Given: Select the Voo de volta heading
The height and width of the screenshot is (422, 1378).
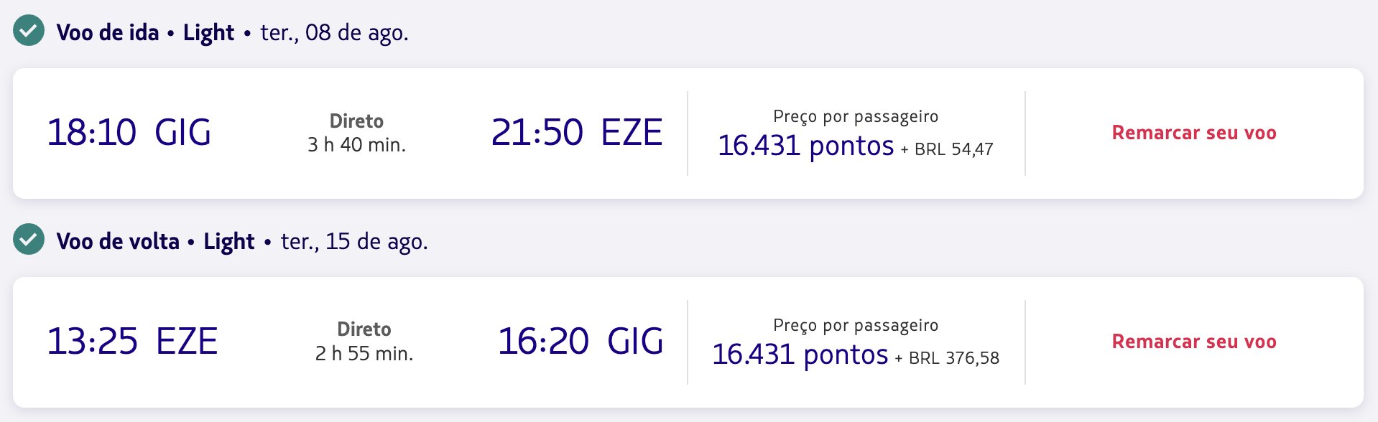Looking at the screenshot, I should (x=118, y=241).
